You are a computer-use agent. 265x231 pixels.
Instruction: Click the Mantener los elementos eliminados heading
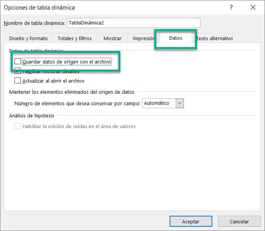(x=72, y=92)
